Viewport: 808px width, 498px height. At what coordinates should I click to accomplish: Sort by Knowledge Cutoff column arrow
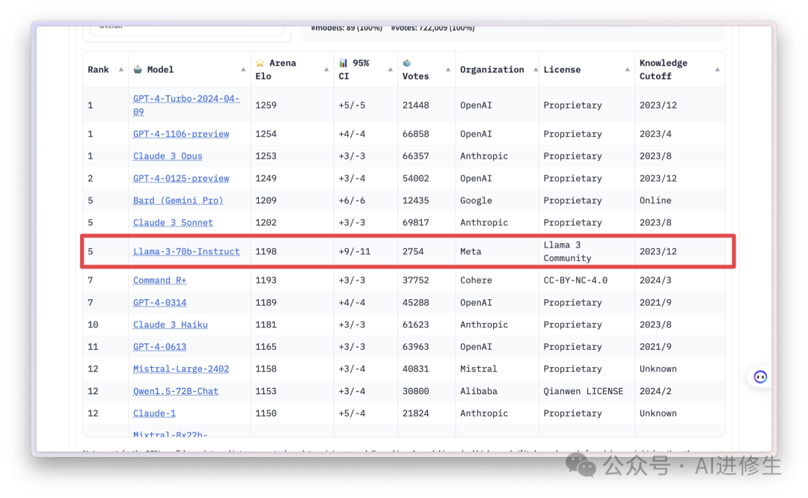(717, 70)
